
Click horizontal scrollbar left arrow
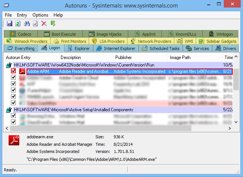[x=7, y=128]
